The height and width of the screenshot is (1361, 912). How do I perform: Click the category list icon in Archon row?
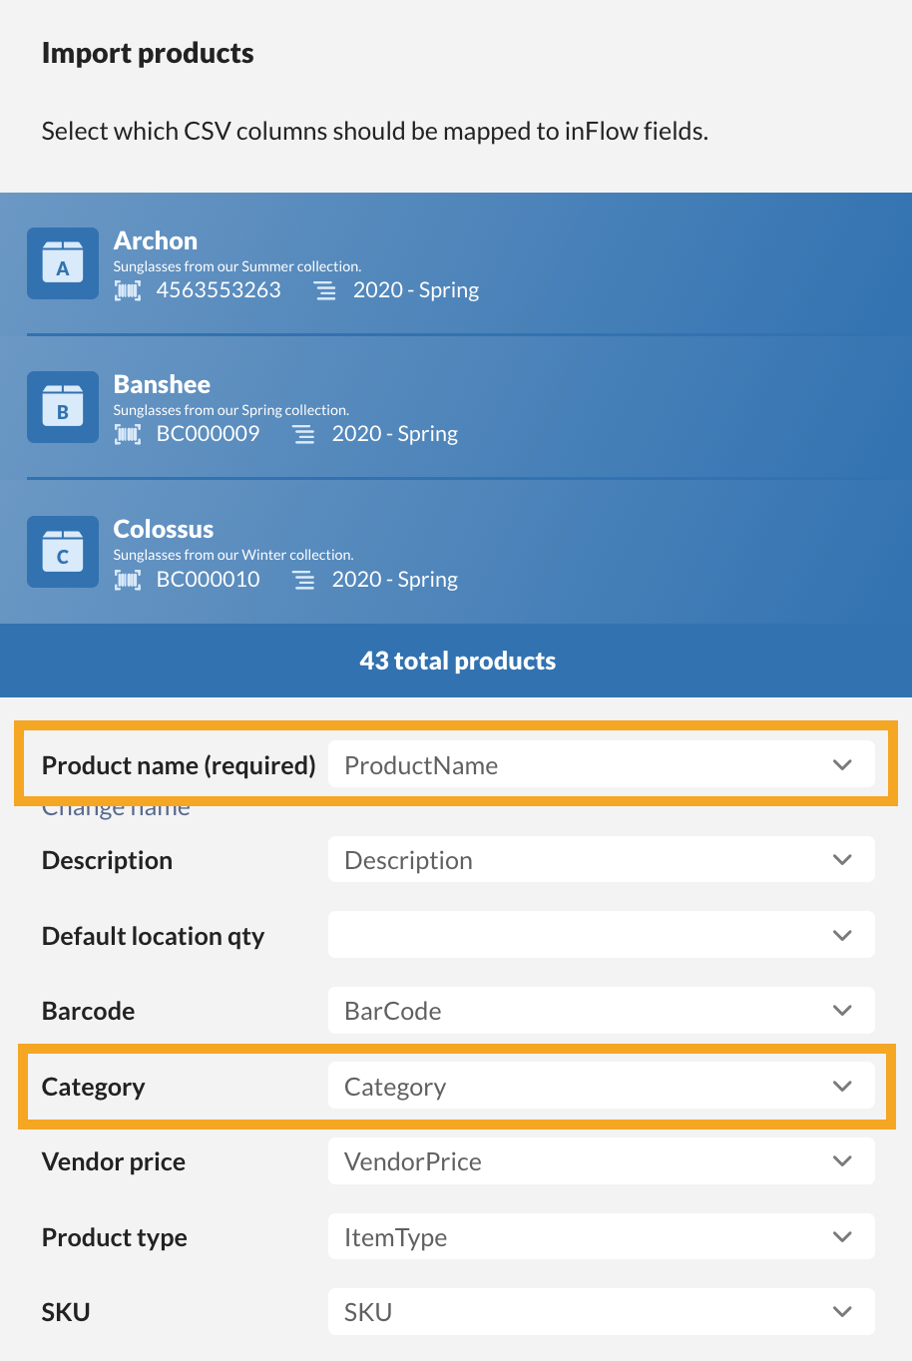(325, 290)
